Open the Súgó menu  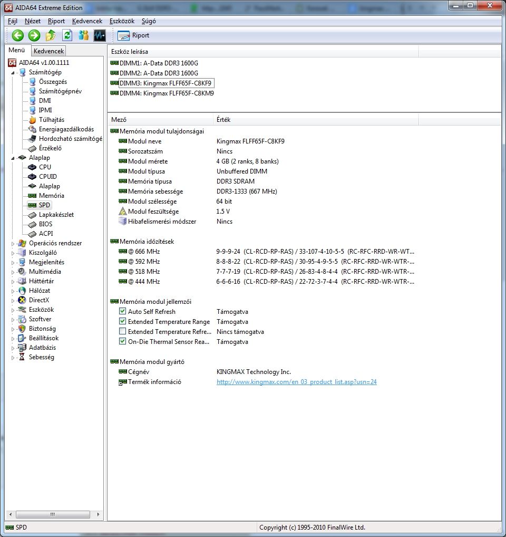pyautogui.click(x=149, y=21)
